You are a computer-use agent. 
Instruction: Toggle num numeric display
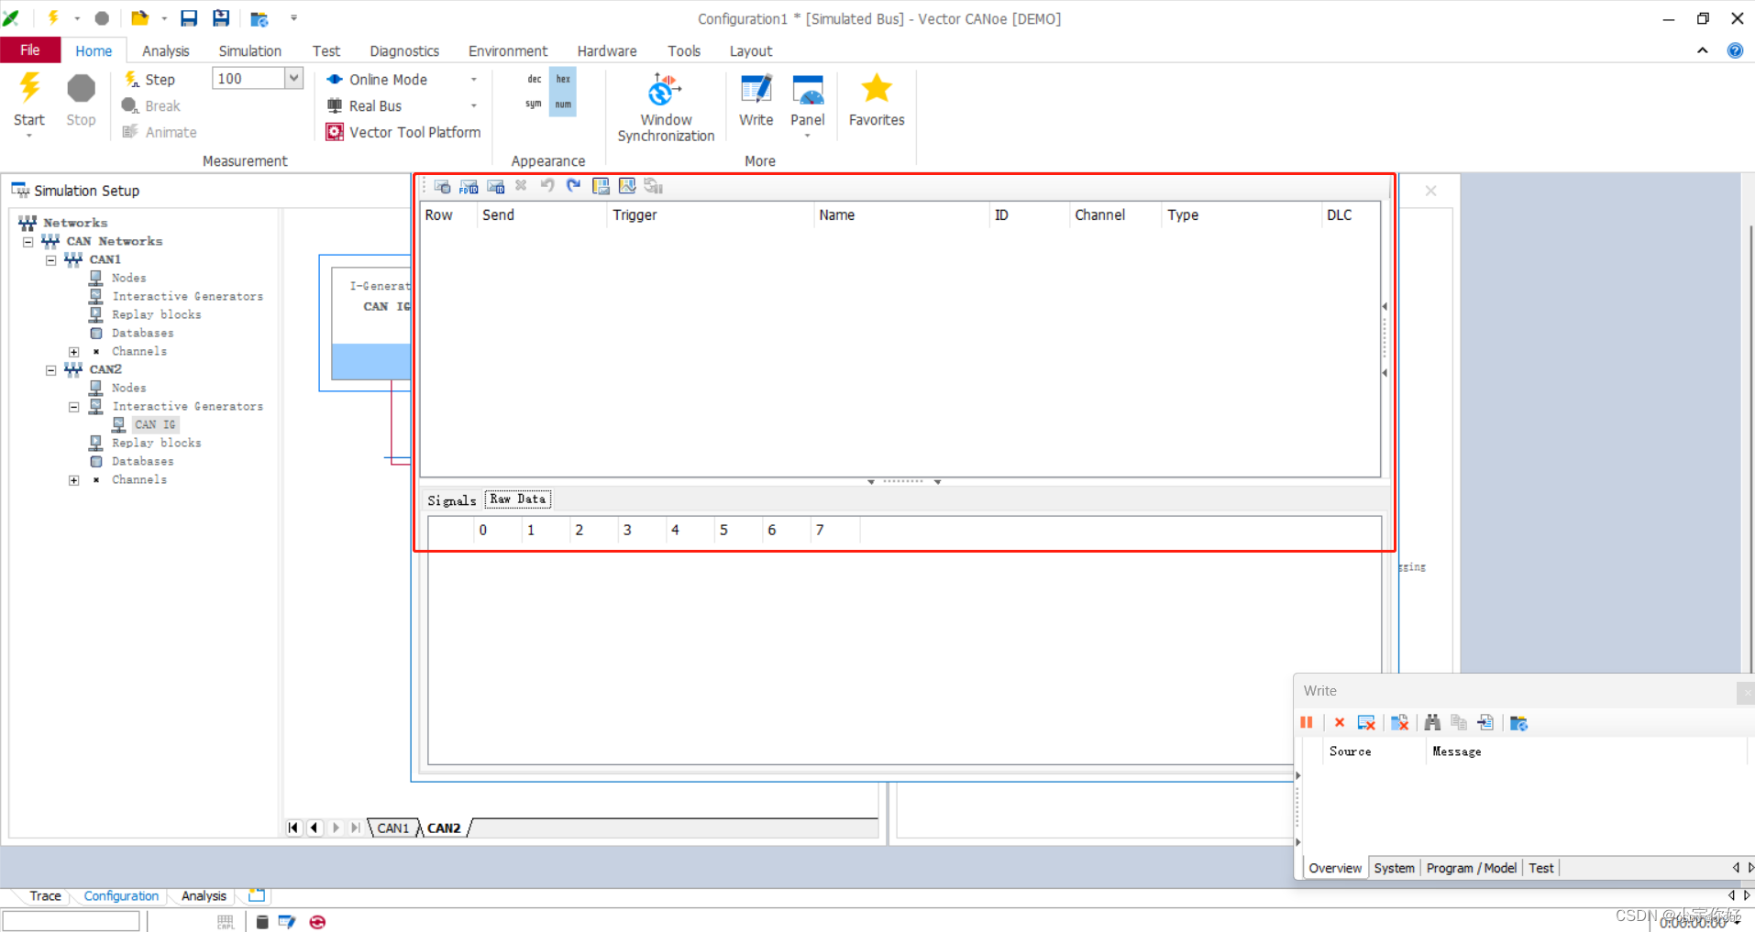(x=563, y=104)
